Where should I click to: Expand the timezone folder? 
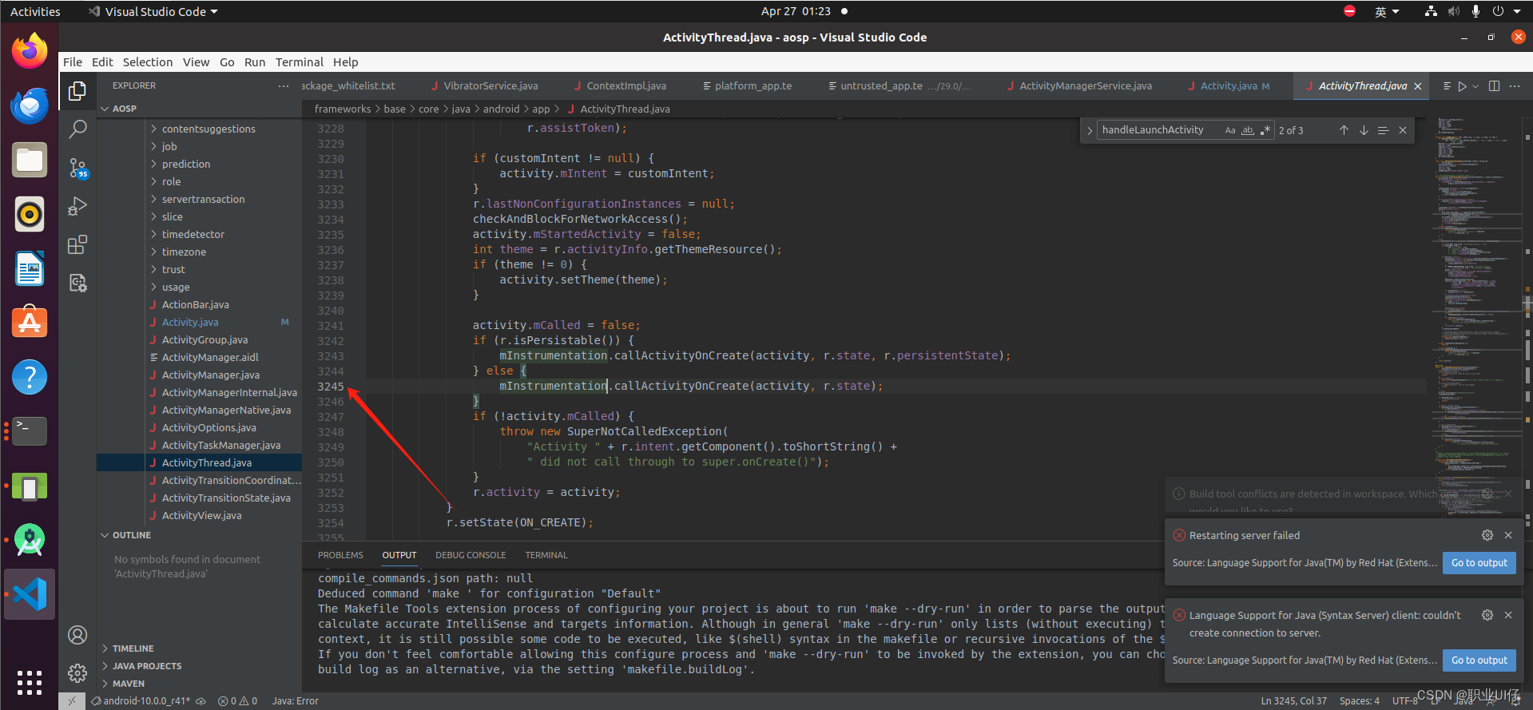point(184,252)
